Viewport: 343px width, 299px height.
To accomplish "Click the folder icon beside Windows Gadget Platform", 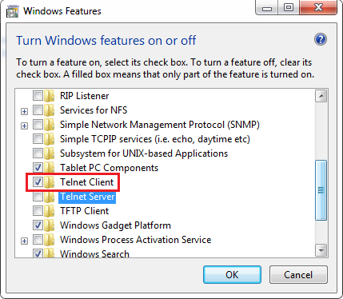I will pyautogui.click(x=50, y=225).
